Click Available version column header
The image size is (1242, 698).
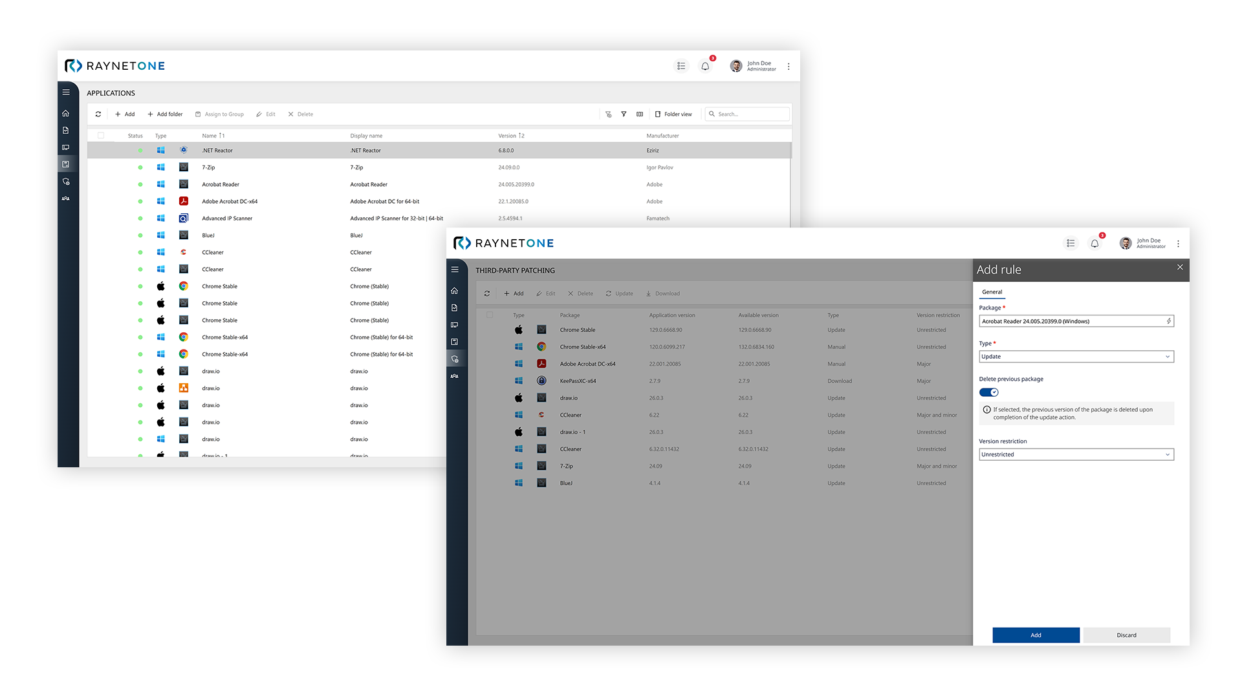758,315
